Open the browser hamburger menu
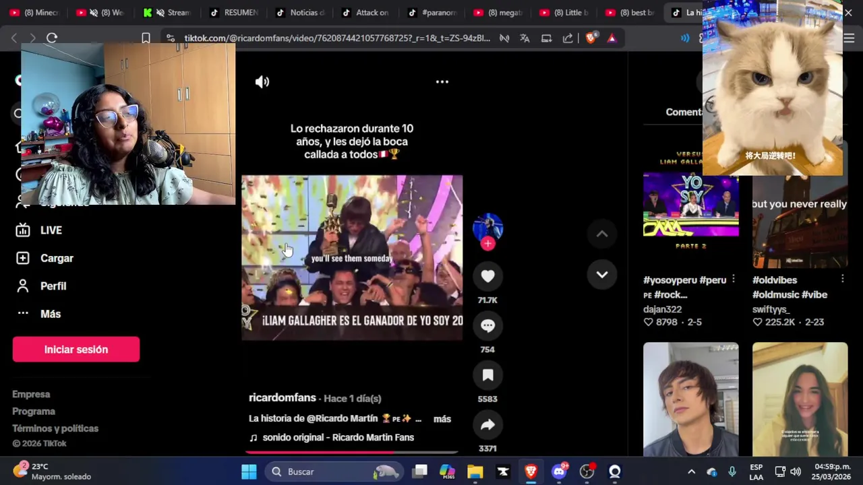The height and width of the screenshot is (485, 863). pos(849,38)
